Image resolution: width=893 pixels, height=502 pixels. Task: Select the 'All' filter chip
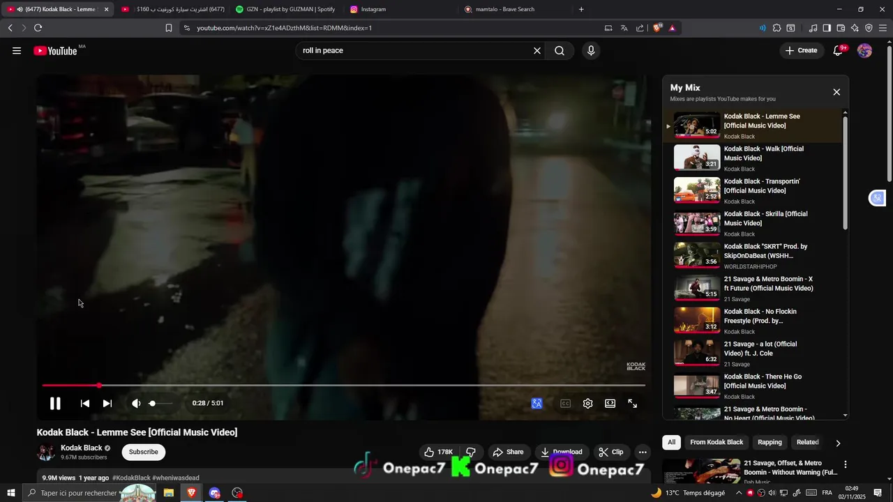tap(671, 442)
